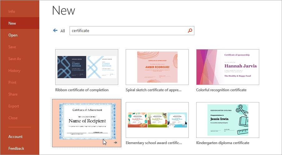Open the Info page in sidebar

pos(12,12)
